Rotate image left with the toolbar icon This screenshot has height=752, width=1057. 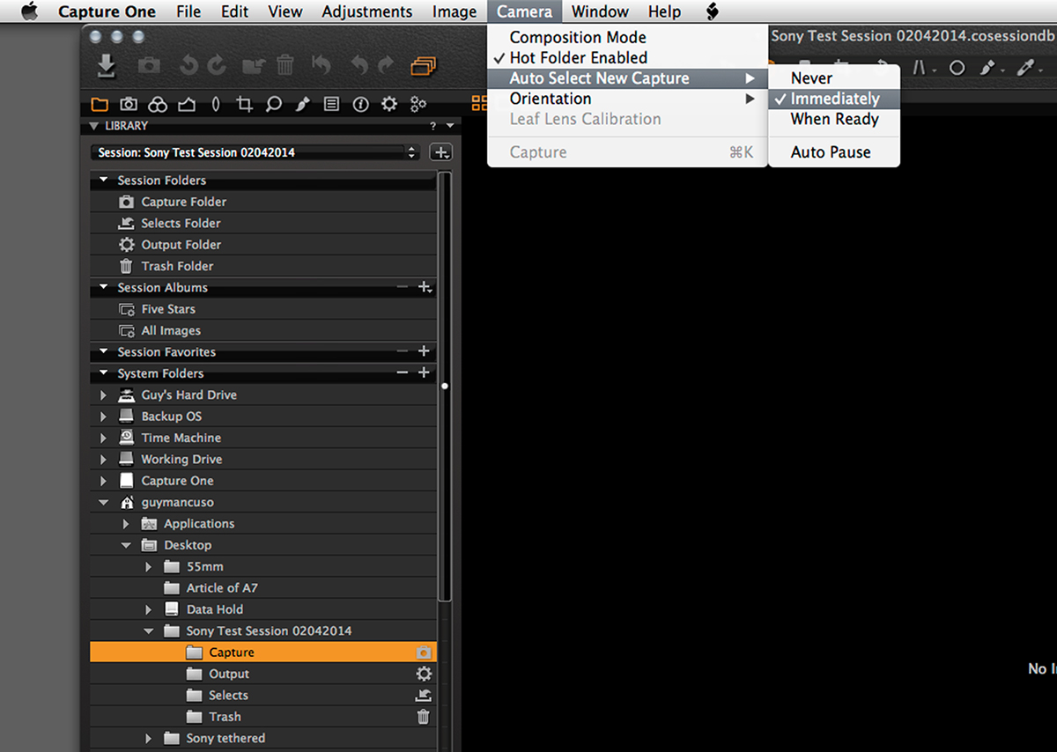click(x=189, y=66)
